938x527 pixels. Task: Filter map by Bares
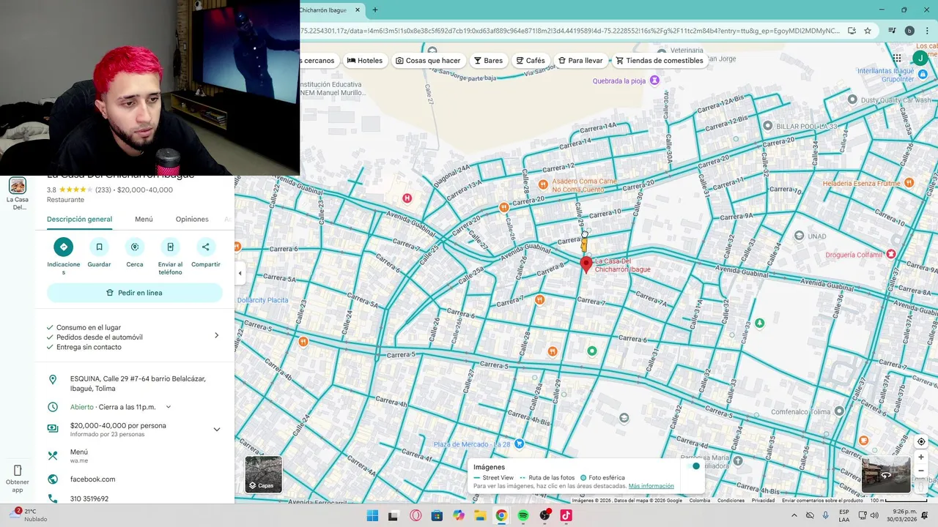coord(488,61)
